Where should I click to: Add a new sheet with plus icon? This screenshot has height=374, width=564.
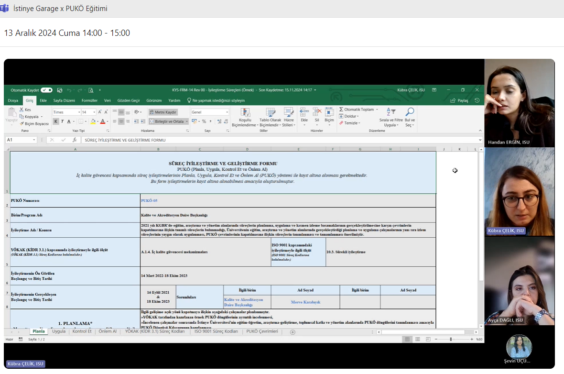pyautogui.click(x=293, y=332)
